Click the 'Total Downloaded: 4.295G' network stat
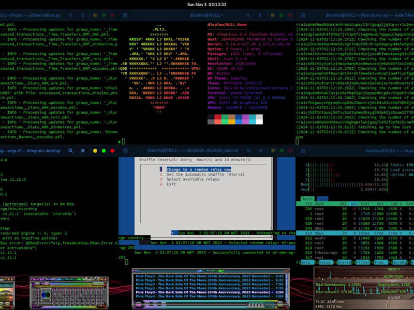414x310 pixels. [338, 285]
